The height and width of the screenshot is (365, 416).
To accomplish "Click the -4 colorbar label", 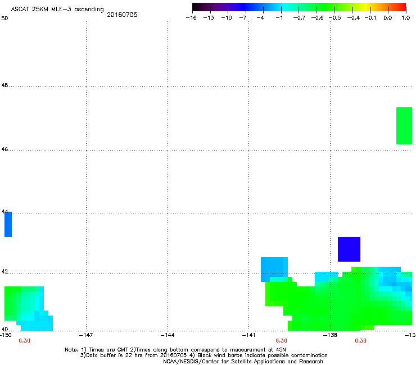I will [x=260, y=18].
